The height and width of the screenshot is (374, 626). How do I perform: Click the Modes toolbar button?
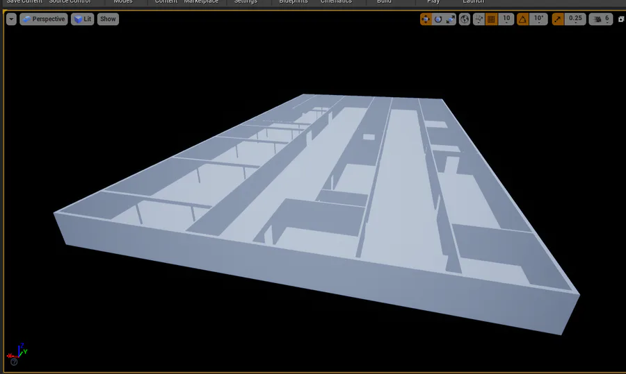pyautogui.click(x=123, y=2)
